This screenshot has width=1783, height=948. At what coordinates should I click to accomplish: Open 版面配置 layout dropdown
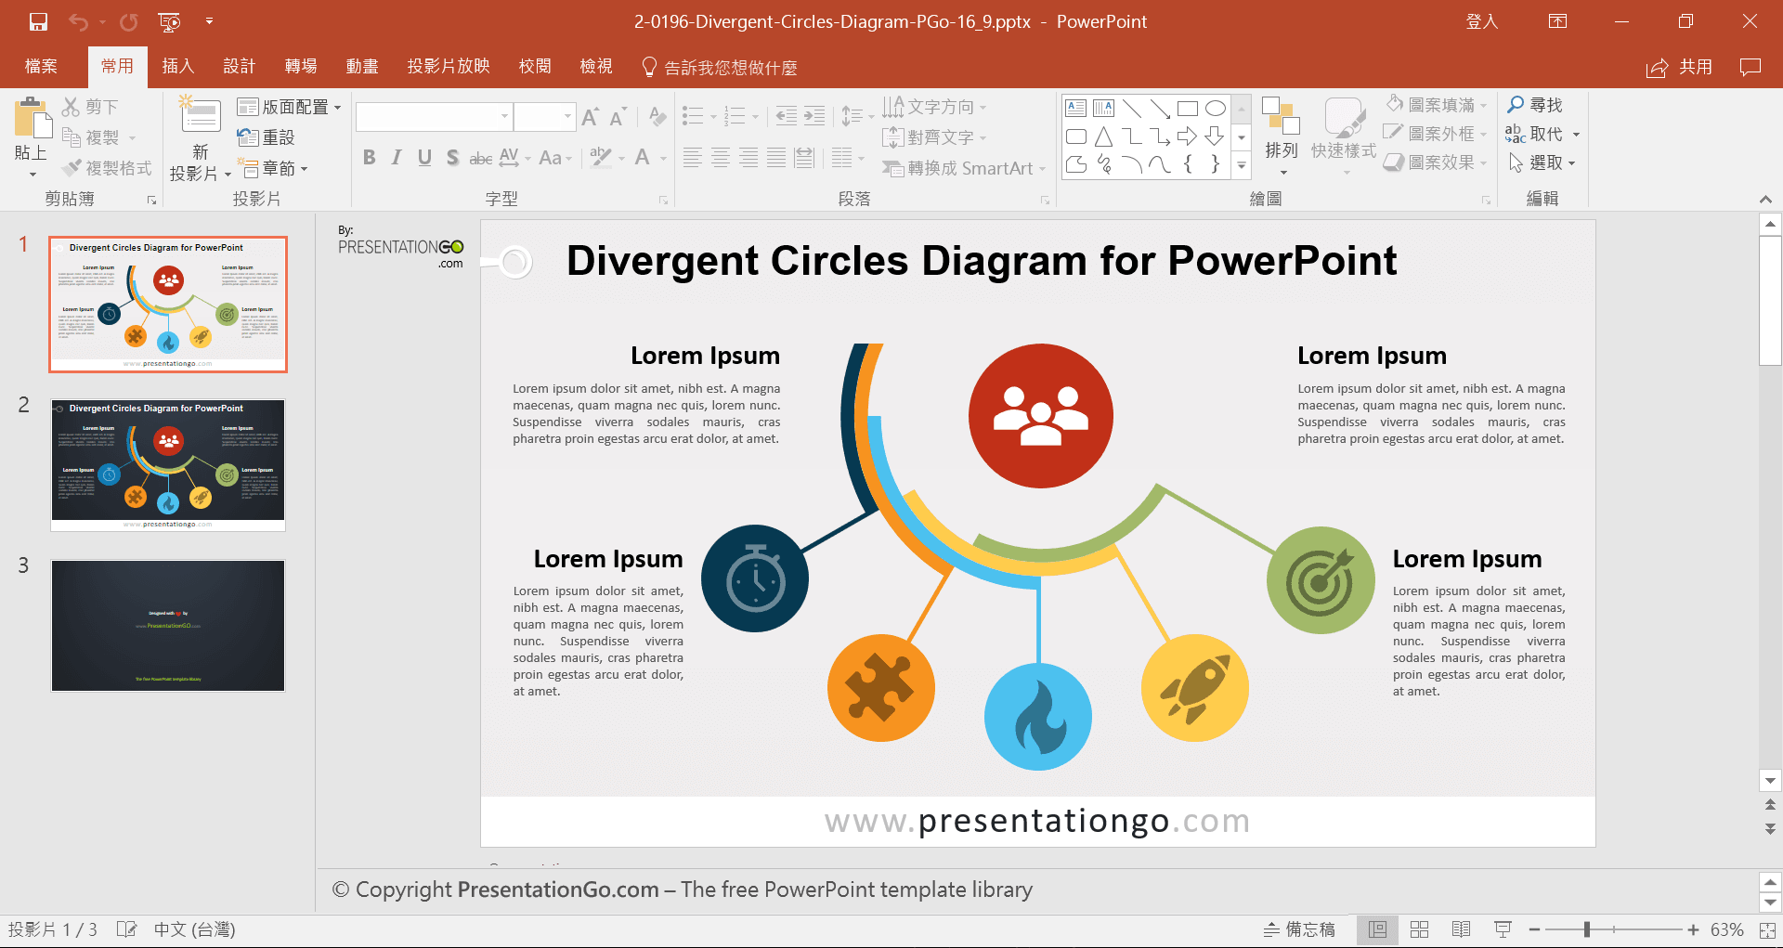tap(289, 107)
